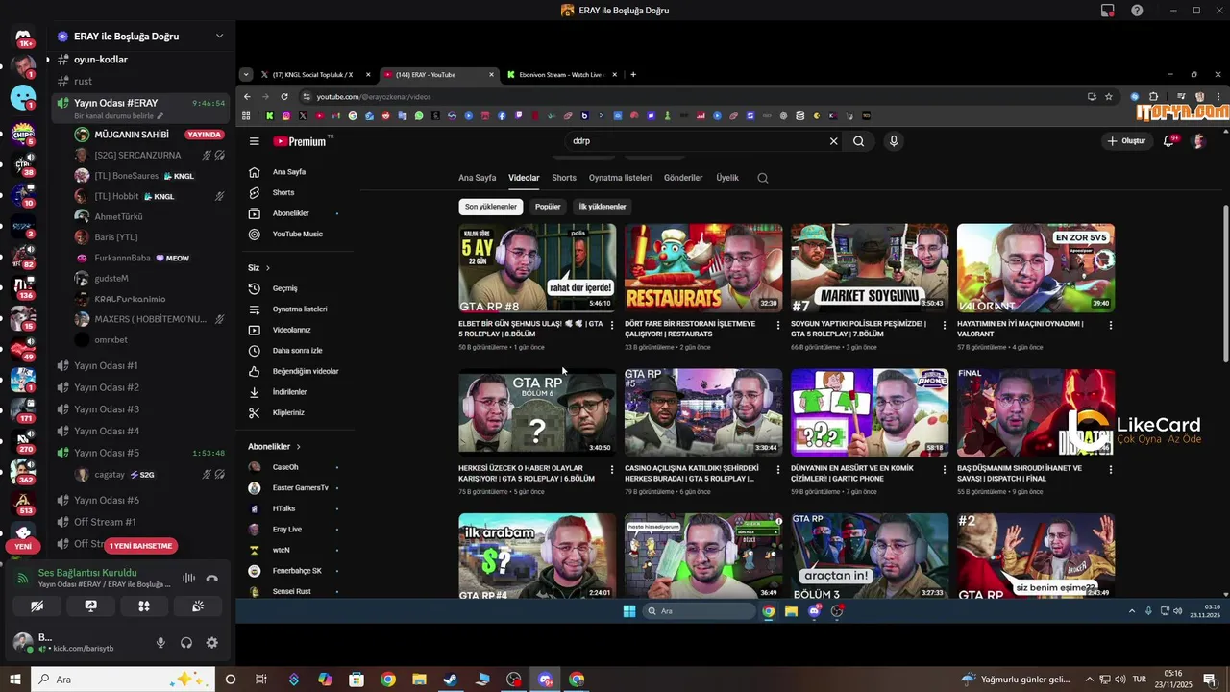Open Steam from the Windows taskbar
The width and height of the screenshot is (1230, 692).
pyautogui.click(x=451, y=680)
